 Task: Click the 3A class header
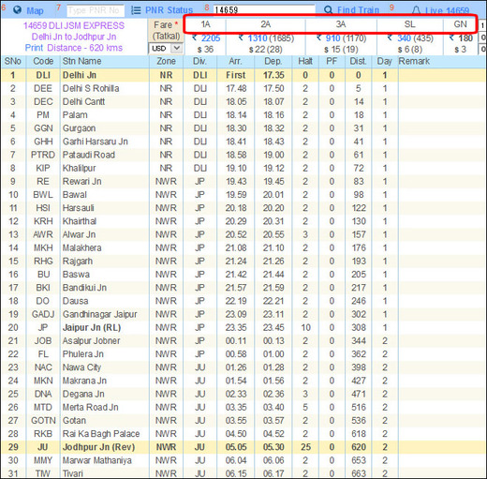click(341, 24)
